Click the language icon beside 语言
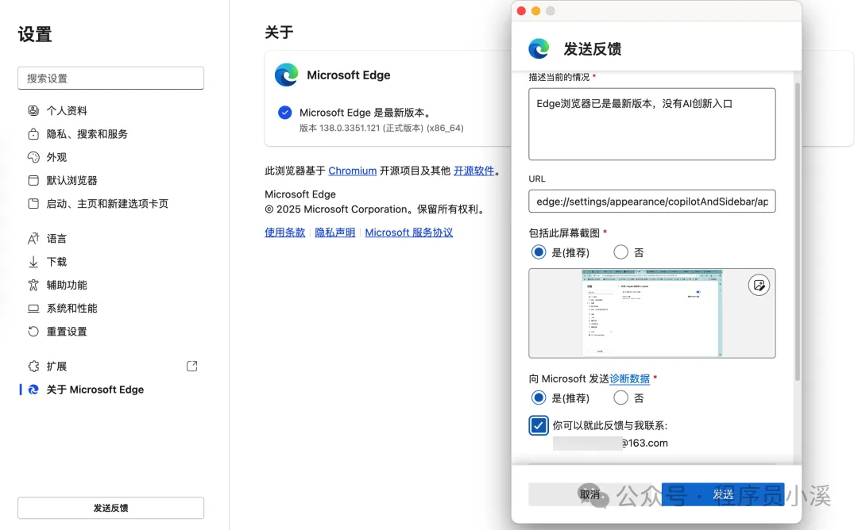This screenshot has height=530, width=858. pos(33,238)
